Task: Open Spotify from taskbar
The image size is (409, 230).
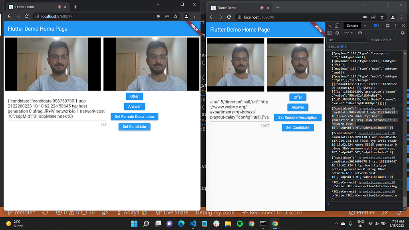Action: (240, 224)
